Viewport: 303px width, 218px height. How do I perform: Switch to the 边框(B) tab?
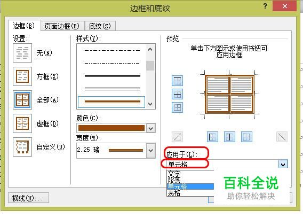pyautogui.click(x=25, y=26)
